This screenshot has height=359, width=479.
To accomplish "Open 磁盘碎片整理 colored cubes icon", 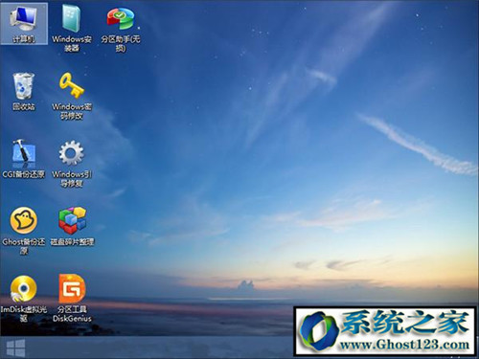I will (72, 226).
